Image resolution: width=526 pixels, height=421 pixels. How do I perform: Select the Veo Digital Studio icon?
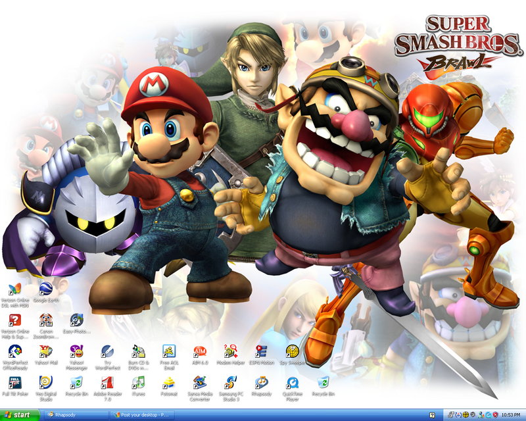coord(46,389)
